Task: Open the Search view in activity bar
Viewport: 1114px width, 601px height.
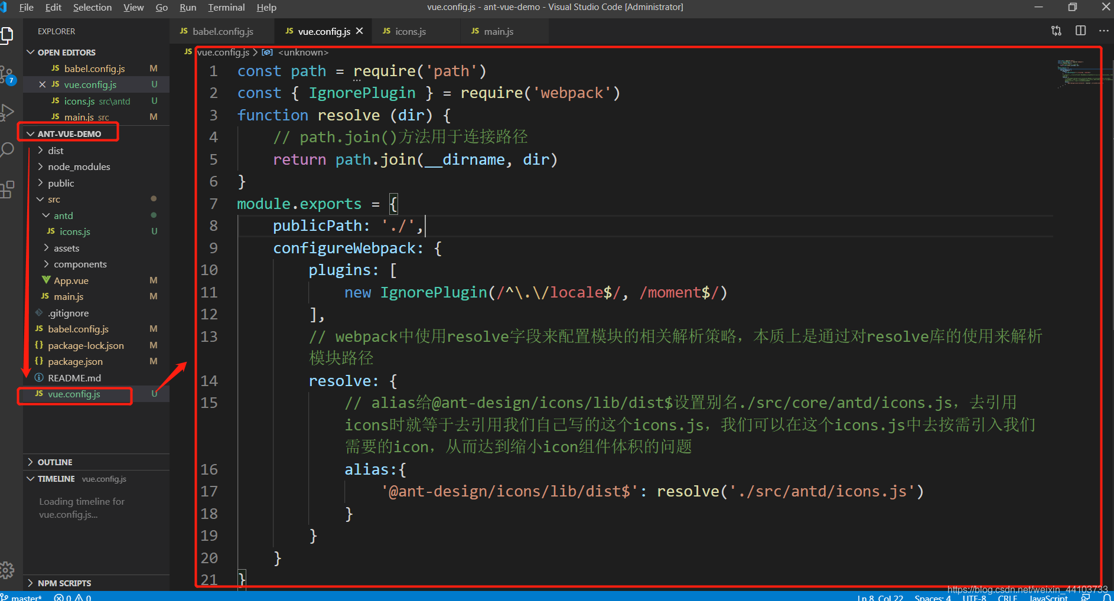Action: (x=6, y=149)
